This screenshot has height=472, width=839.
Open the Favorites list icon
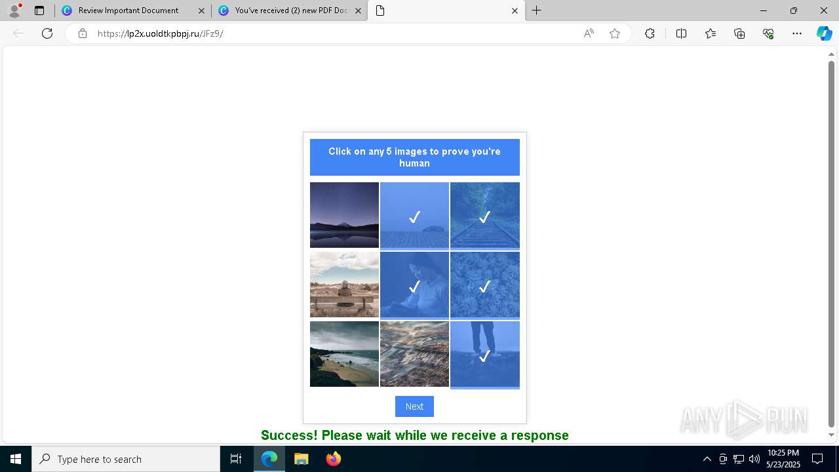[x=711, y=33]
